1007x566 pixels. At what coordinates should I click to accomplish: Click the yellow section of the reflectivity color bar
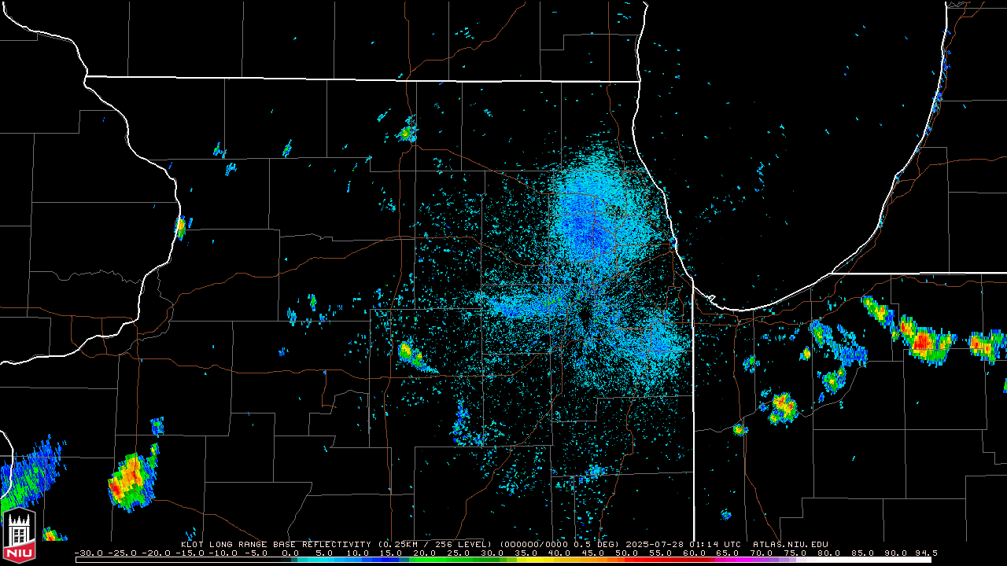[x=535, y=560]
